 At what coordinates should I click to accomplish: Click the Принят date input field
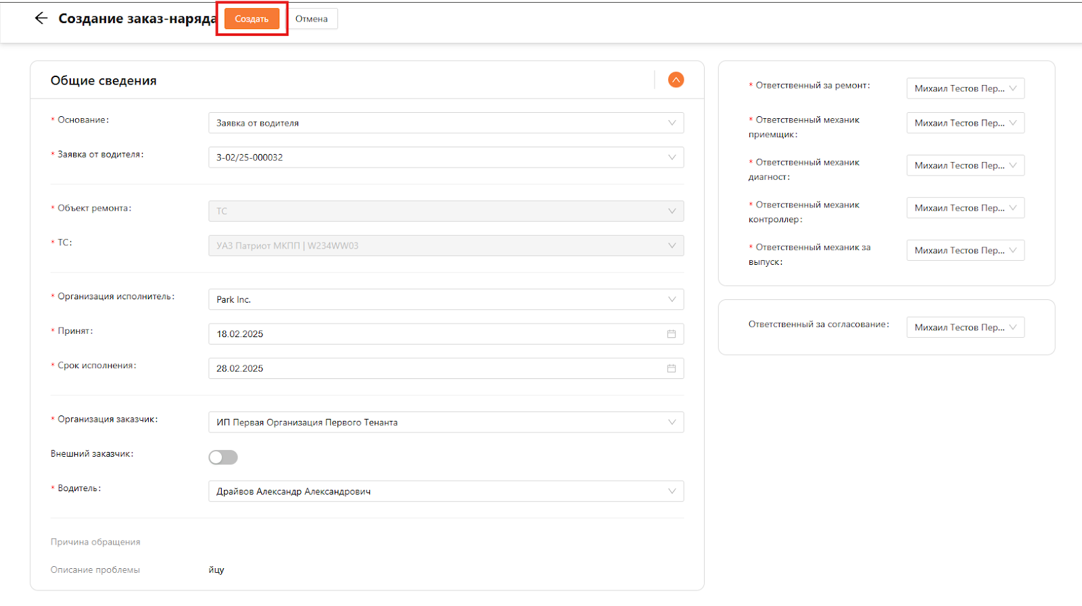[433, 334]
